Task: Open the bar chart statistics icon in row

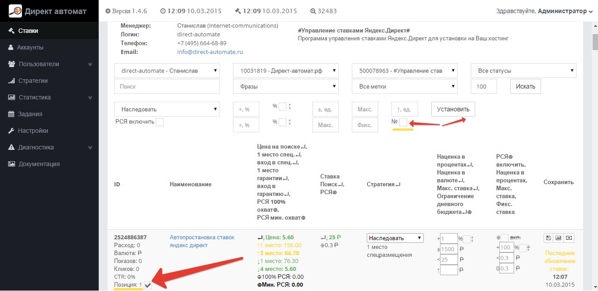Action: tap(559, 238)
